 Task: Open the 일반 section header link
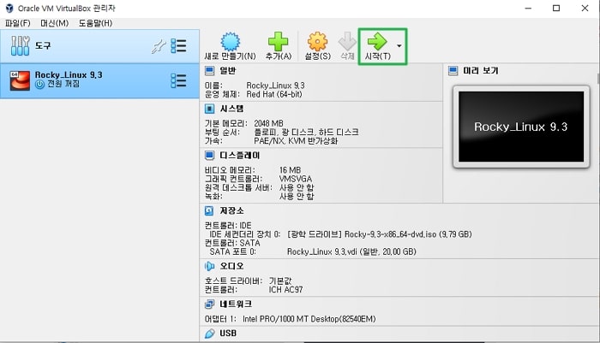point(228,71)
